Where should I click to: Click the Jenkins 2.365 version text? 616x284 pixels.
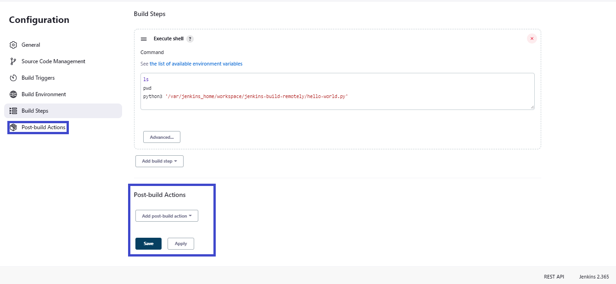coord(594,277)
